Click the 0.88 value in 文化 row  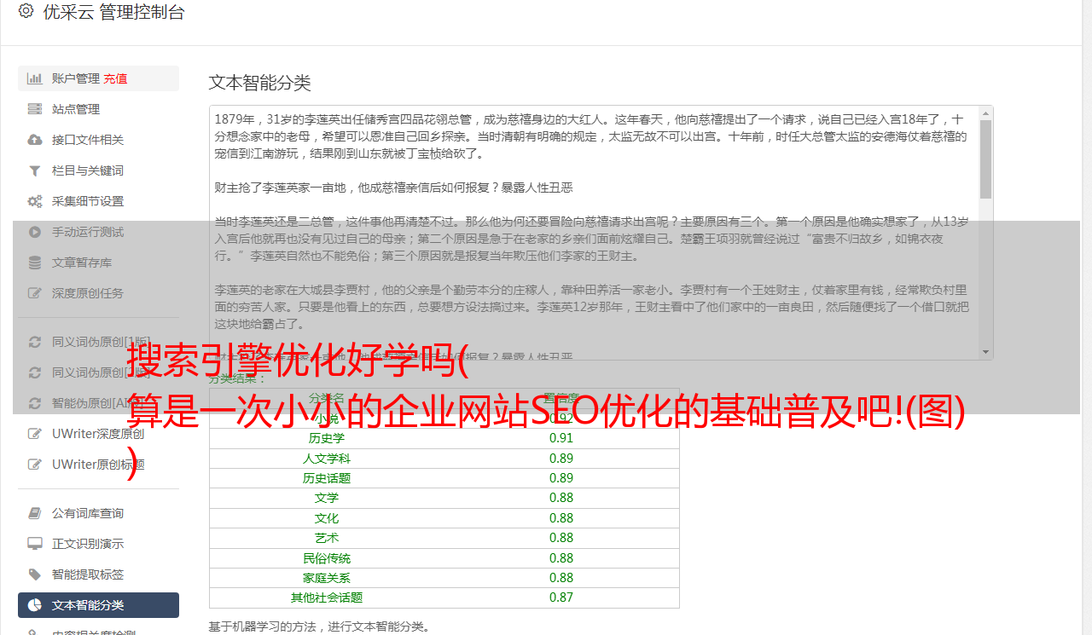pos(561,518)
